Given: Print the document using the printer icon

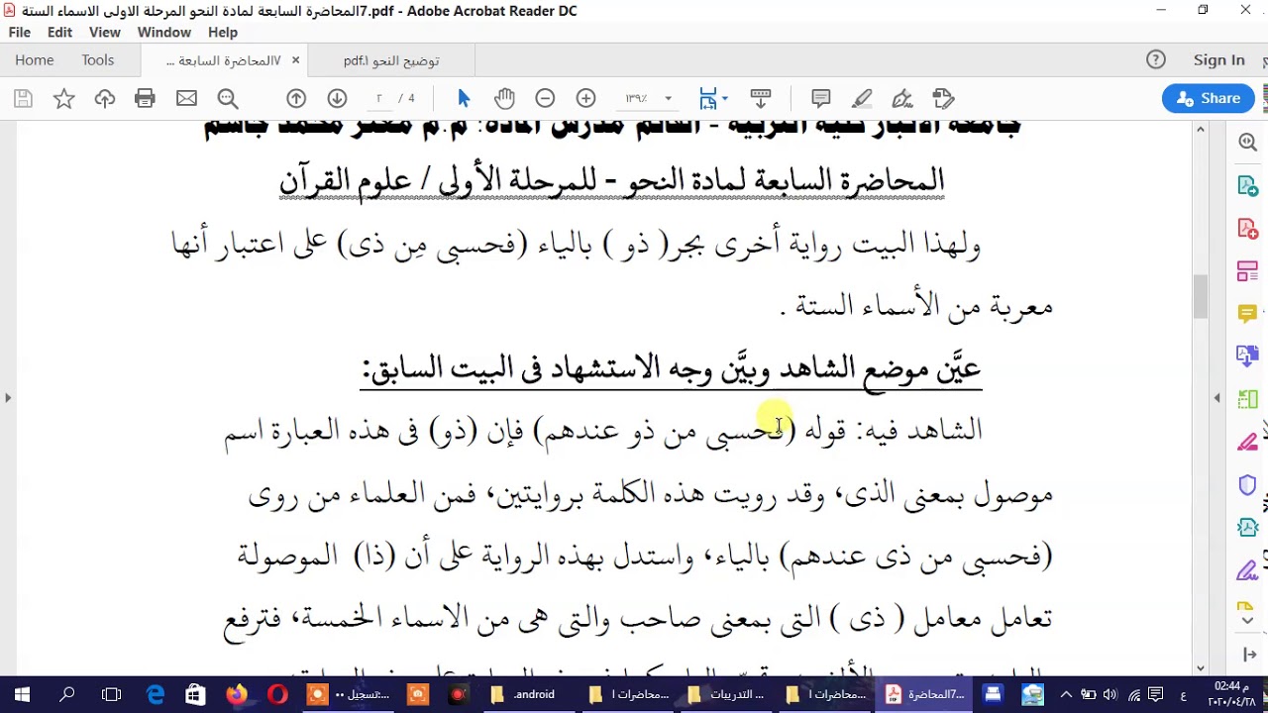Looking at the screenshot, I should (x=145, y=98).
